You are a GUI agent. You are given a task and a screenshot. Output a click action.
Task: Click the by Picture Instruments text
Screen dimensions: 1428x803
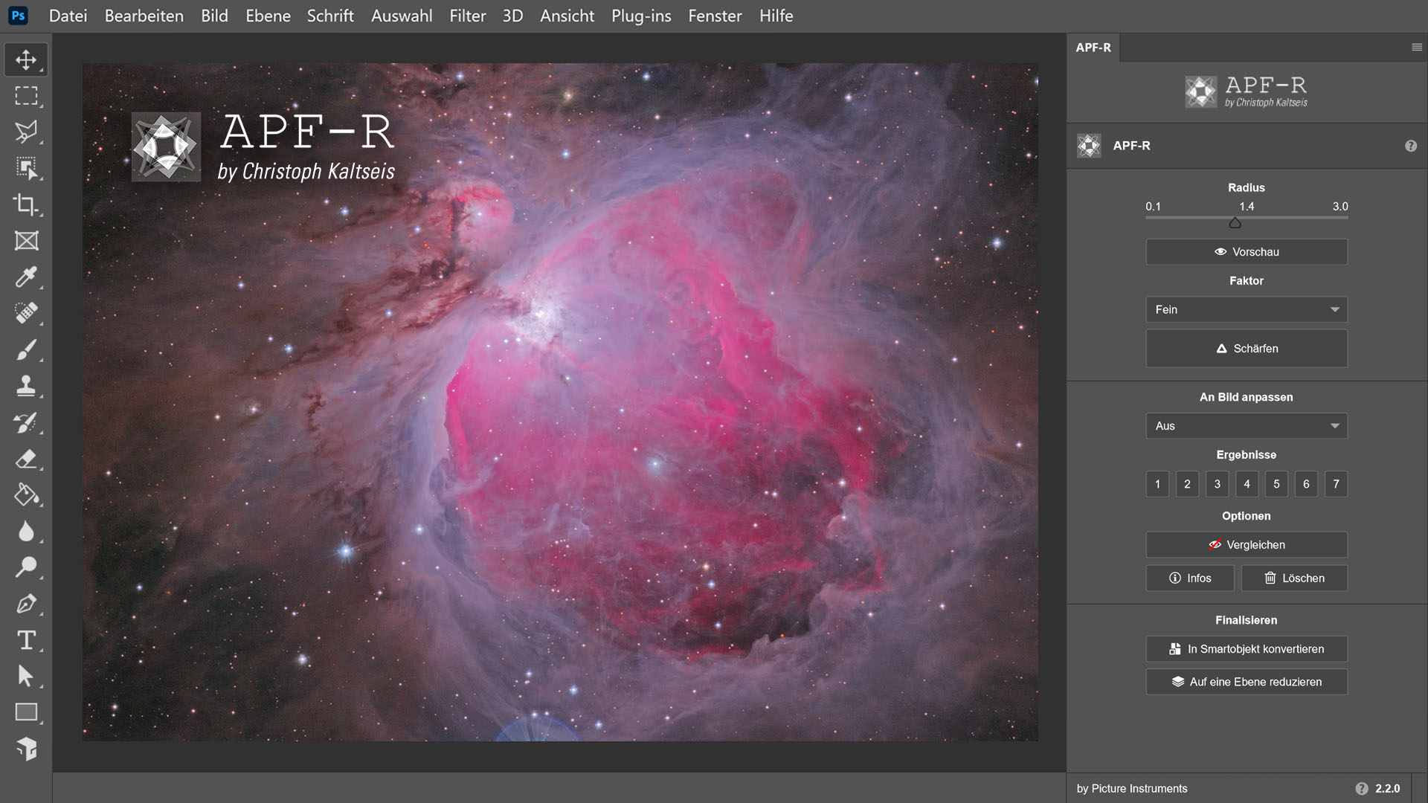coord(1132,789)
